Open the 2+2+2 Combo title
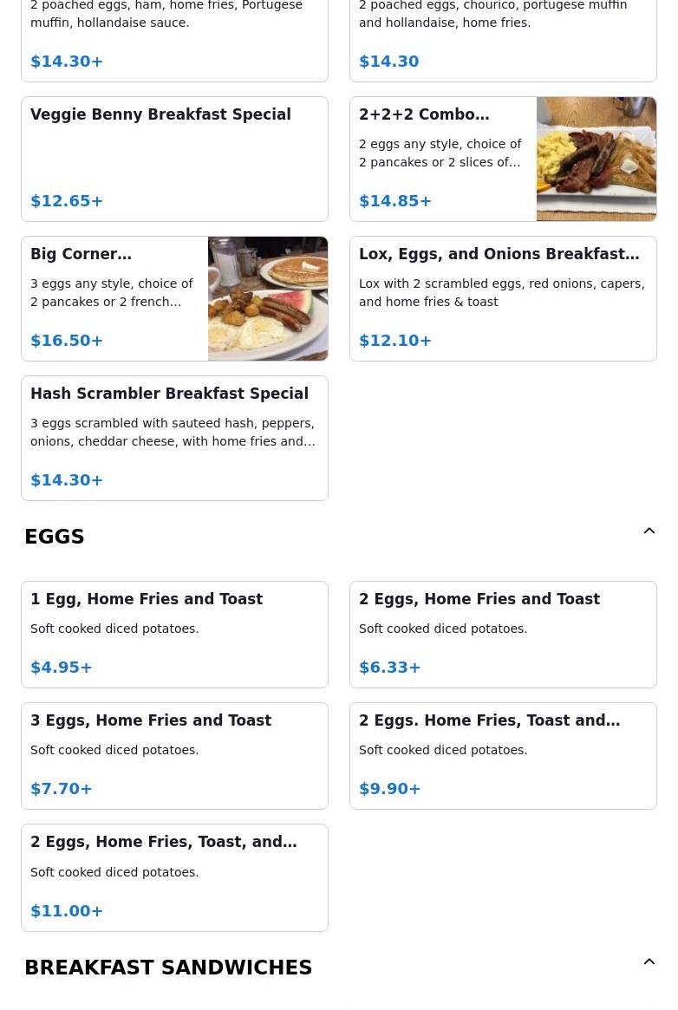The height and width of the screenshot is (1010, 678). tap(424, 114)
